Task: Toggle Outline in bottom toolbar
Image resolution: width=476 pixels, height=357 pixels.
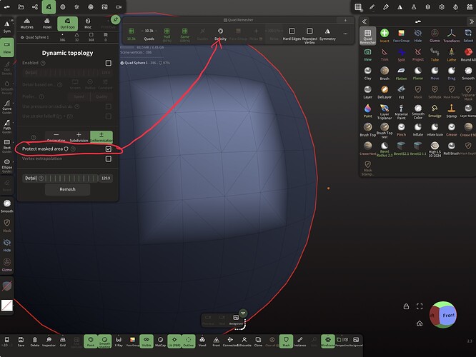Action: click(188, 341)
